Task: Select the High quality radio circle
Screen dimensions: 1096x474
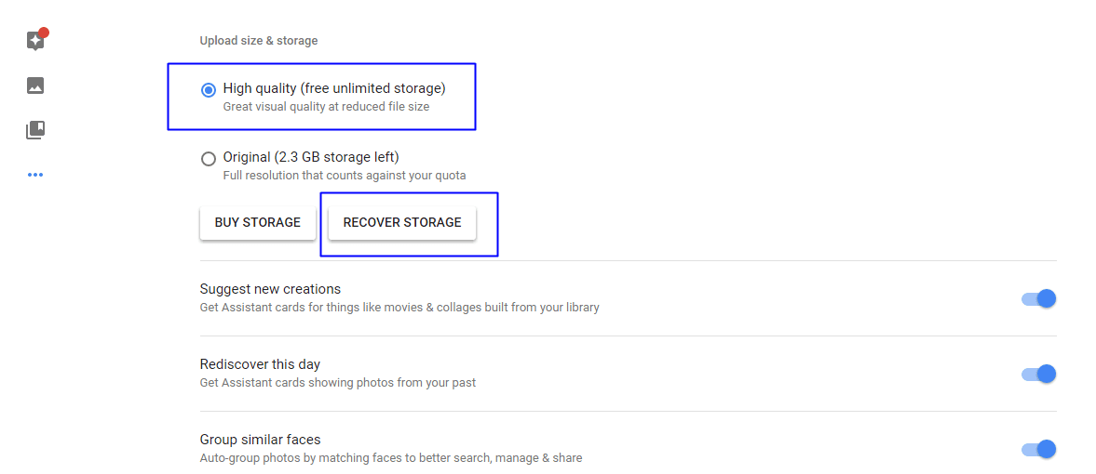Action: coord(209,90)
